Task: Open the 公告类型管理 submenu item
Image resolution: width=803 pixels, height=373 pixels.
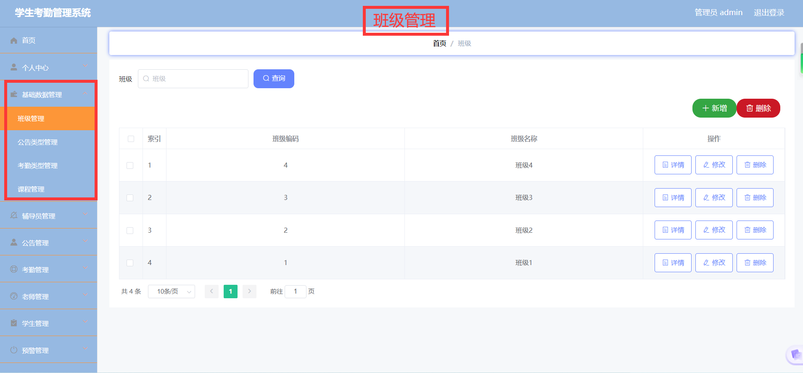Action: 49,142
